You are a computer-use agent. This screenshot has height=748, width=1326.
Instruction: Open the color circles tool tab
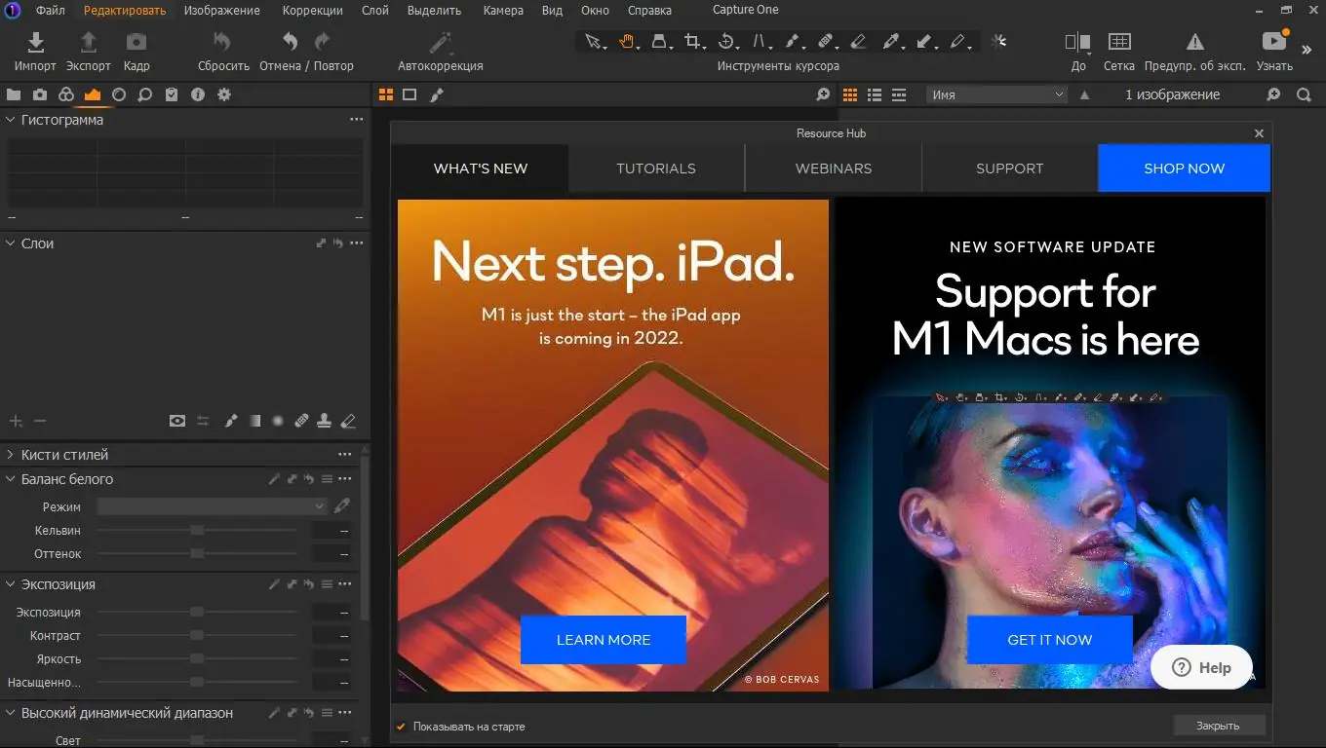click(66, 94)
